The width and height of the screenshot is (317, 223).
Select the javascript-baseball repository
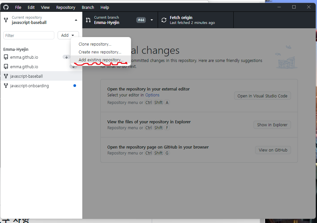[x=41, y=76]
